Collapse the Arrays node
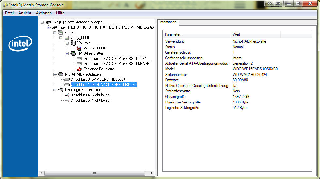This screenshot has height=179, width=320. pos(55,33)
